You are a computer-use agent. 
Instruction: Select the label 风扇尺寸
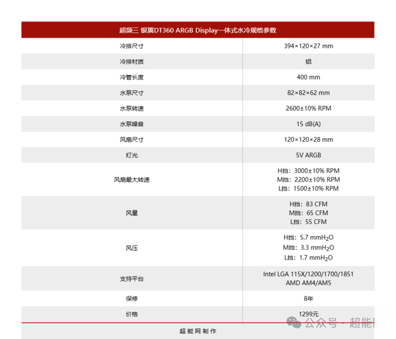132,140
